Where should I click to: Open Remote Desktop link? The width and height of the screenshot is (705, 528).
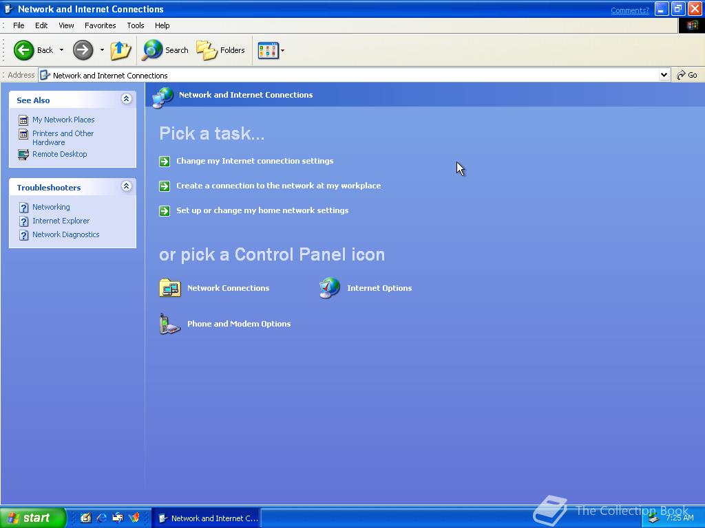[x=60, y=154]
